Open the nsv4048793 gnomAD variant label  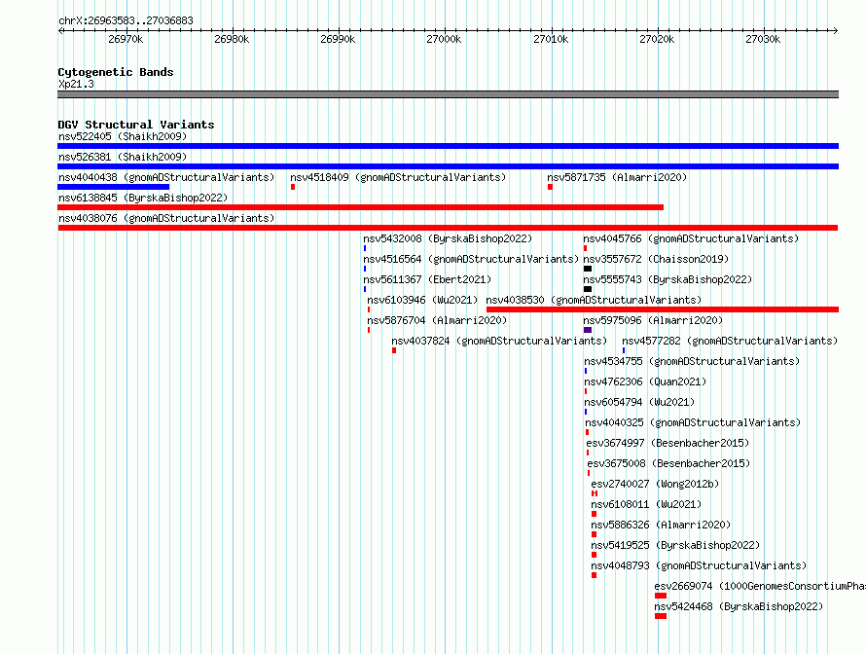[699, 565]
